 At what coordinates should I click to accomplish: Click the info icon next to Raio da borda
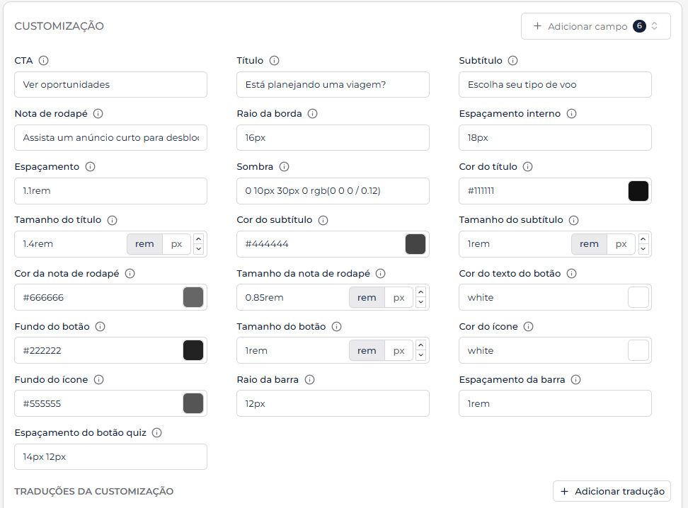coord(312,114)
